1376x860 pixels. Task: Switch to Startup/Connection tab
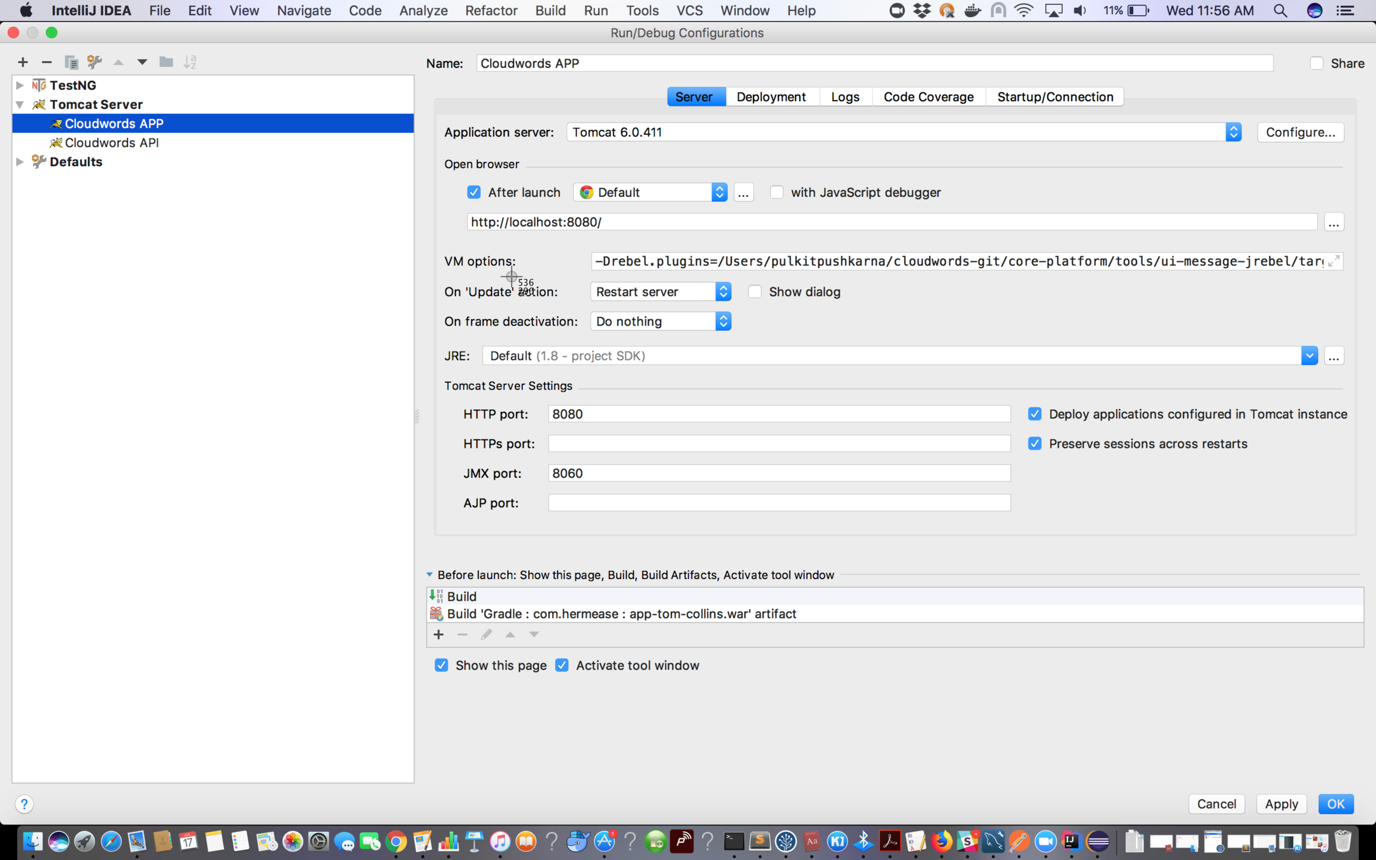point(1055,97)
